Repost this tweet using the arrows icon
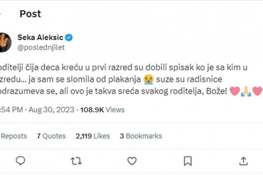Image resolution: width=263 pixels, height=175 pixels. point(76,161)
